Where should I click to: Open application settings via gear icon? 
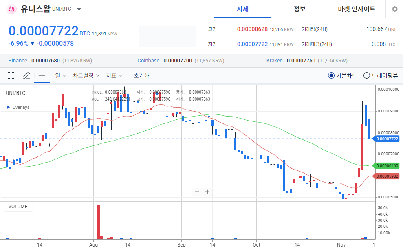[x=394, y=9]
